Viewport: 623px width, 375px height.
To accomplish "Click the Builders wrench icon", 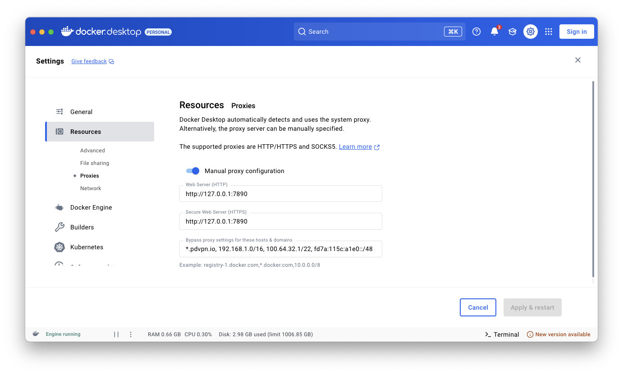I will click(60, 227).
